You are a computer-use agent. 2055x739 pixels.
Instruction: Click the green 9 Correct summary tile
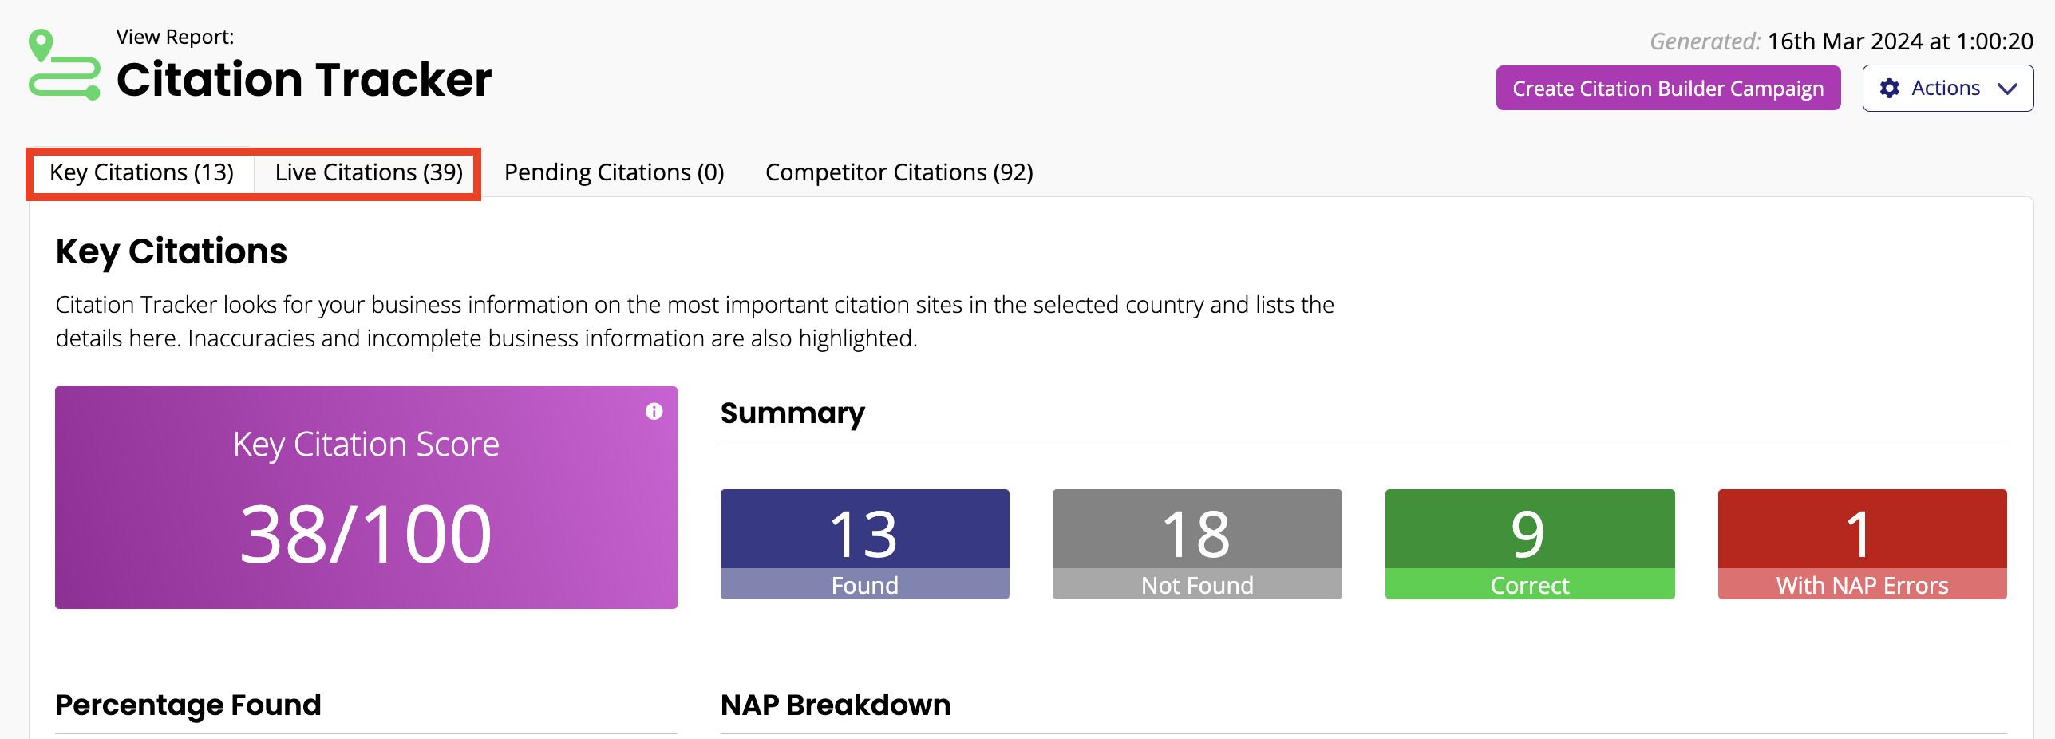tap(1529, 543)
